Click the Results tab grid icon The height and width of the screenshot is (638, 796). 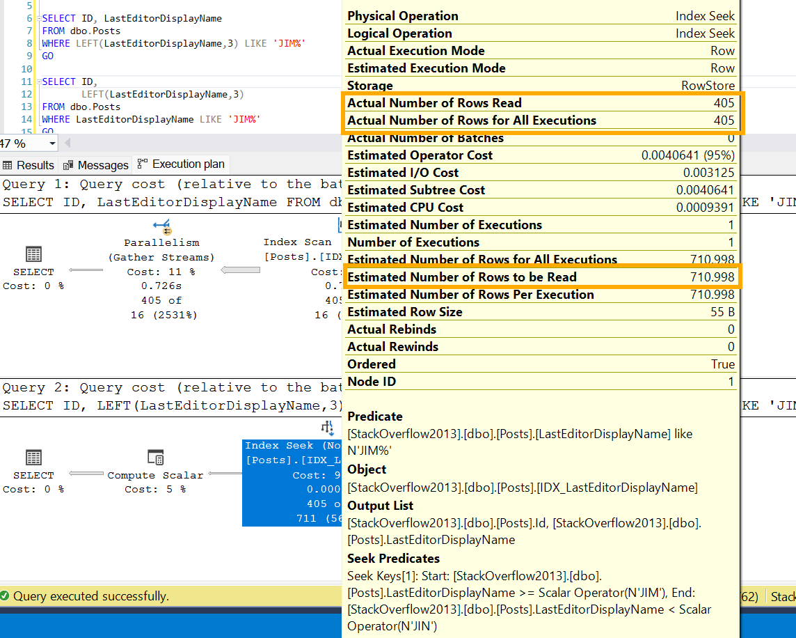click(x=8, y=165)
